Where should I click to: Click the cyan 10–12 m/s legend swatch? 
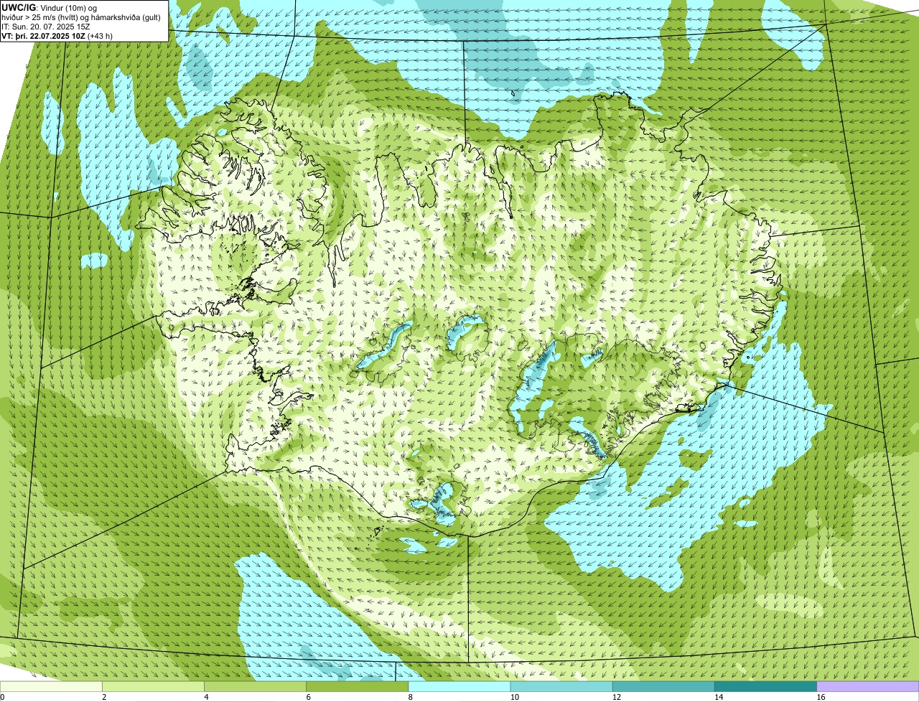(561, 687)
